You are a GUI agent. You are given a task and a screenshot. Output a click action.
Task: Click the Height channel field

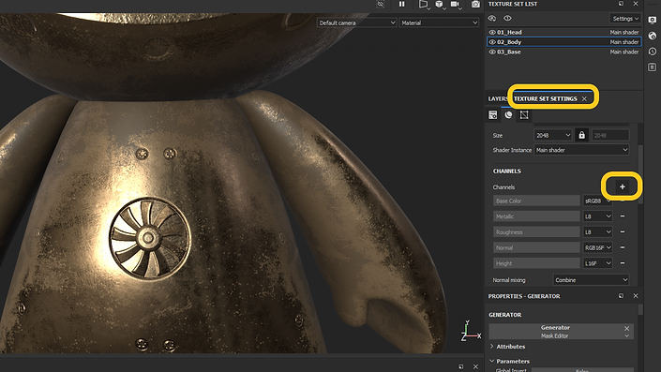point(536,263)
